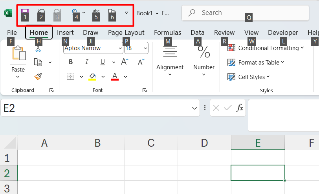
Task: Open the Data tab
Action: click(x=197, y=32)
